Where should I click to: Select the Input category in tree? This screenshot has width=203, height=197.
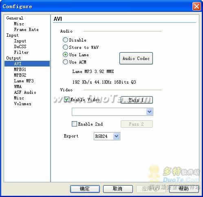12,35
